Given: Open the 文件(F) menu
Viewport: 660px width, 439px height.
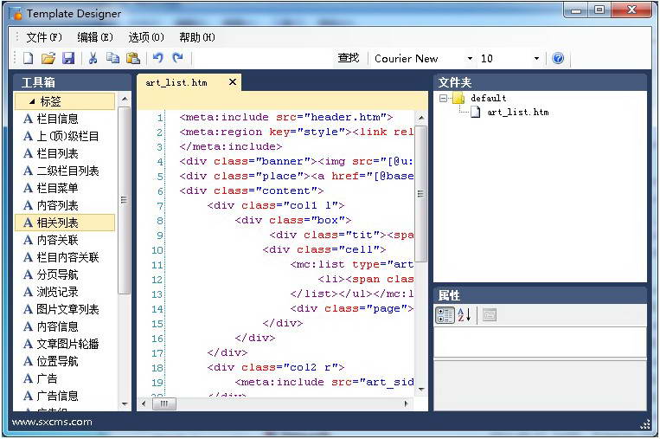Looking at the screenshot, I should (44, 37).
